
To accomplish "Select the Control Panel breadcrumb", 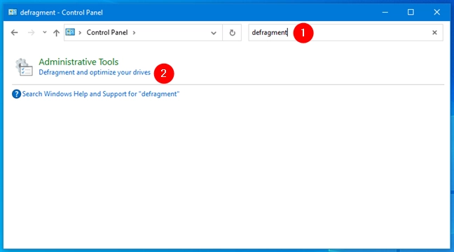I will point(107,32).
